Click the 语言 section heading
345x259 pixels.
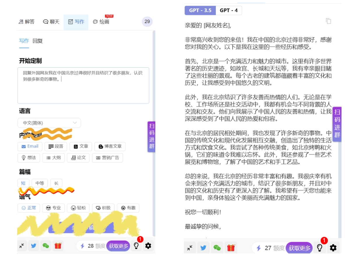[25, 111]
